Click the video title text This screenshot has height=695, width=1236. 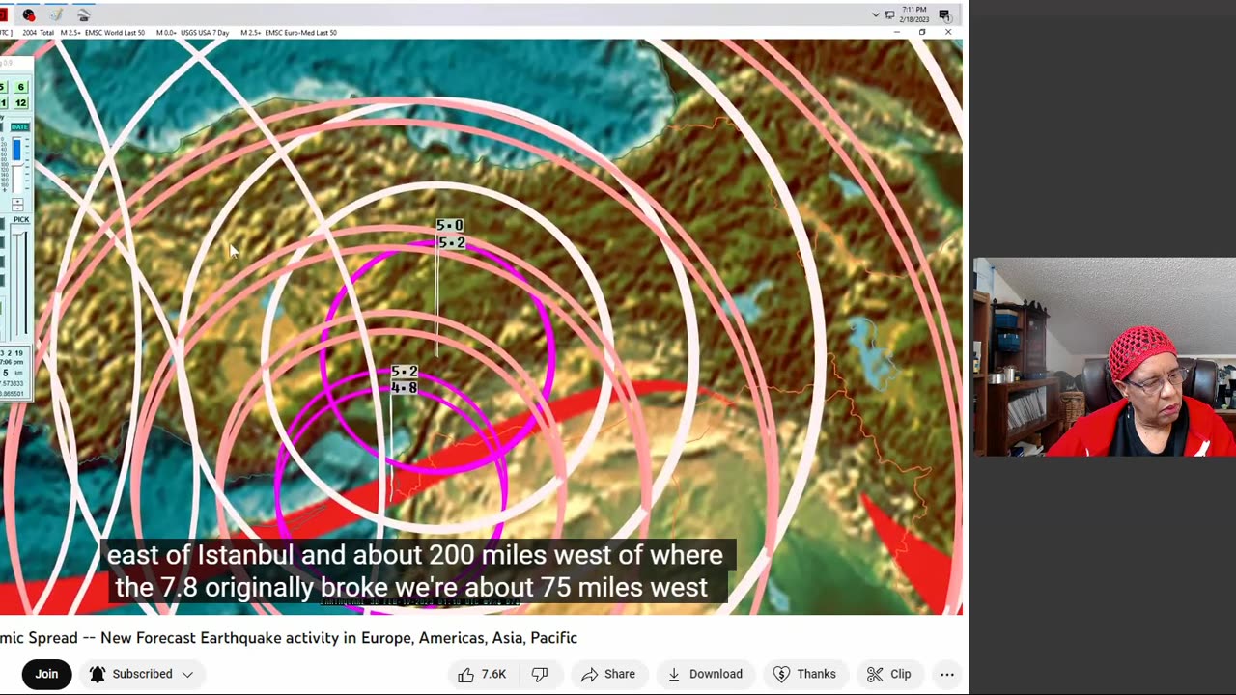[289, 638]
